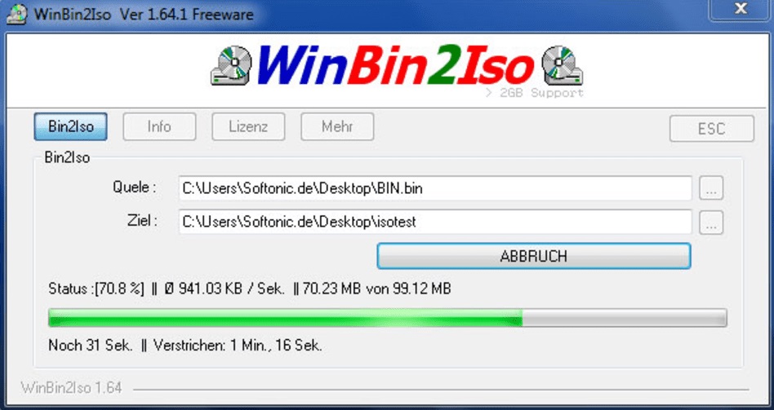Image resolution: width=774 pixels, height=410 pixels.
Task: Browse for target with Ziel ellipsis button
Action: pos(711,223)
